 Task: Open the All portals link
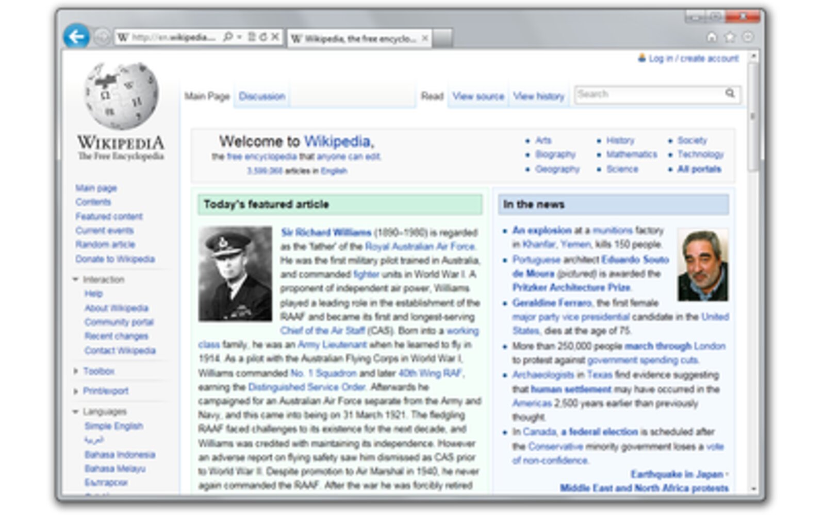click(699, 169)
